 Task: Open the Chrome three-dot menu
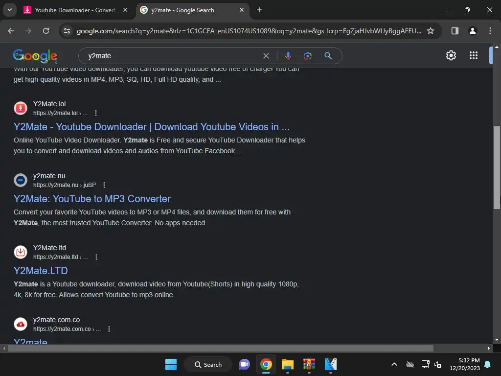[490, 31]
